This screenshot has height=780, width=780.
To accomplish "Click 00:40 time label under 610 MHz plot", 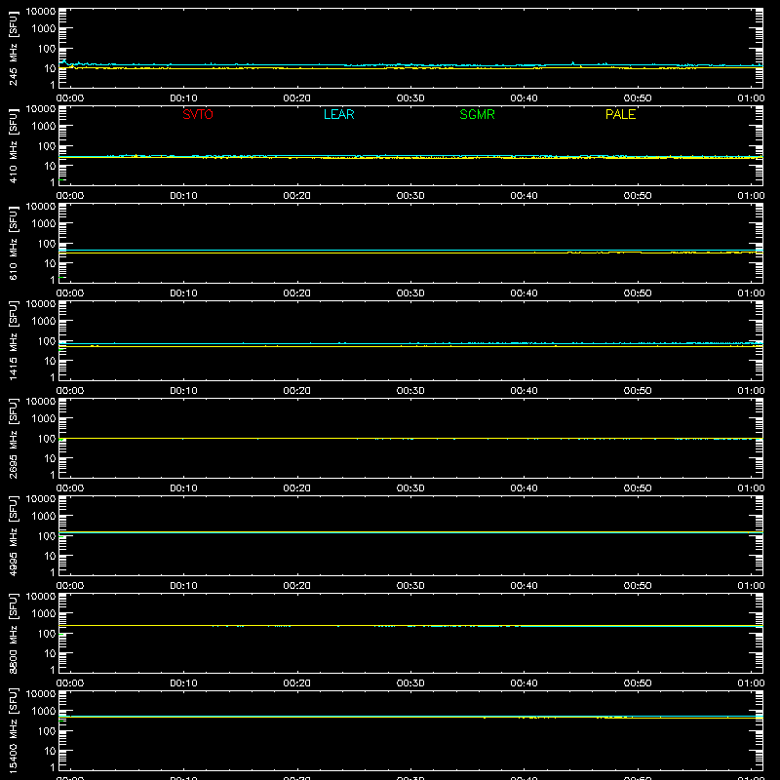I will [524, 293].
